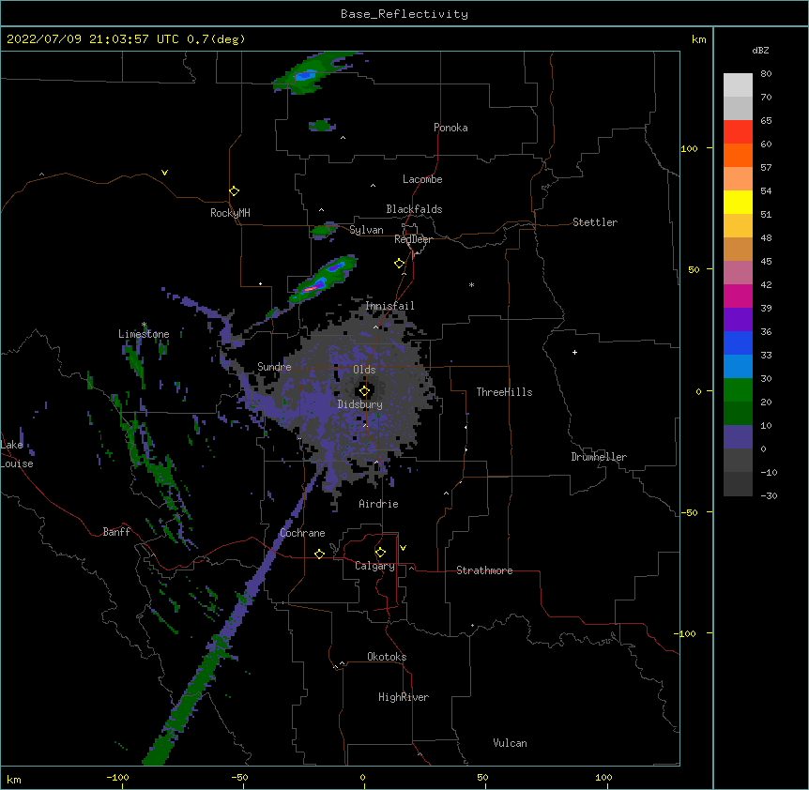The width and height of the screenshot is (809, 790).
Task: Select the Airdrie label
Action: [378, 504]
